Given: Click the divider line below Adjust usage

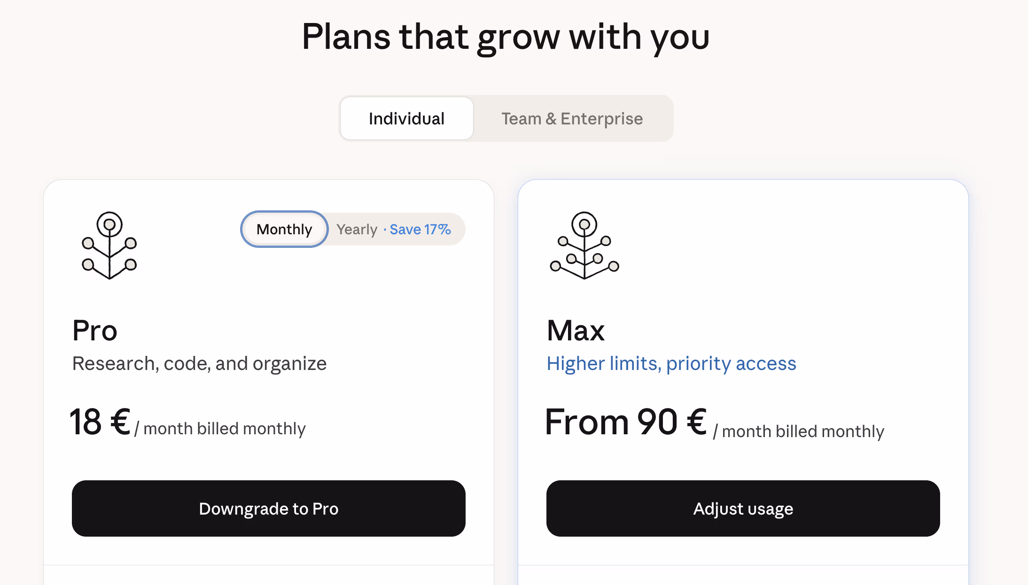Looking at the screenshot, I should pos(743,565).
